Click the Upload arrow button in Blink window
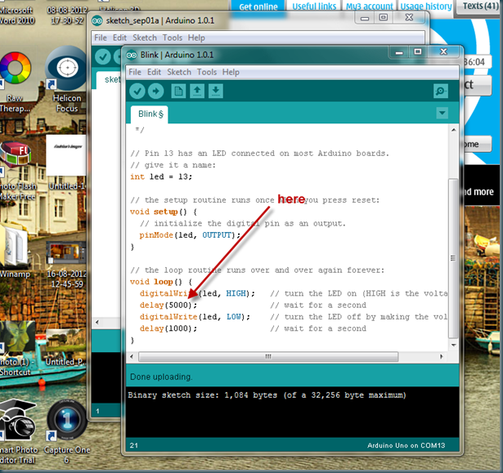503x473 pixels. point(156,91)
